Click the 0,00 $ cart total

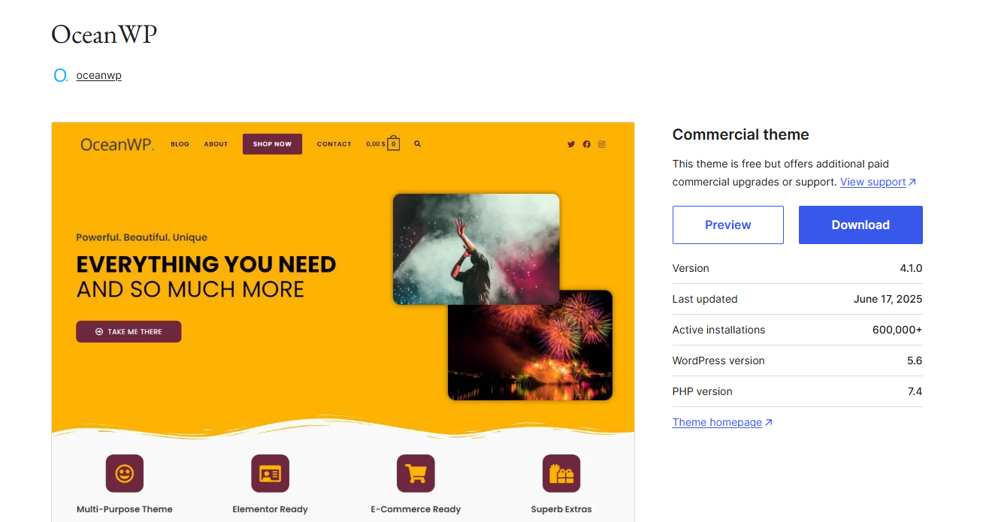[x=376, y=144]
